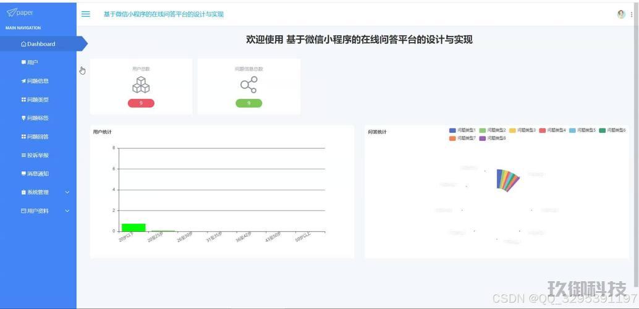Viewport: 639px width, 309px height.
Task: Open the 投诉举报 menu item
Action: pos(38,155)
